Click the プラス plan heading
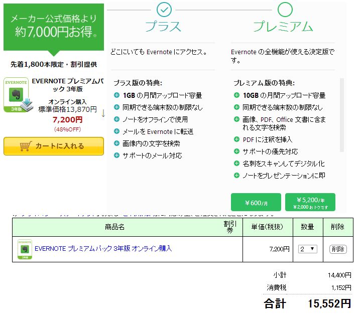 pyautogui.click(x=164, y=27)
